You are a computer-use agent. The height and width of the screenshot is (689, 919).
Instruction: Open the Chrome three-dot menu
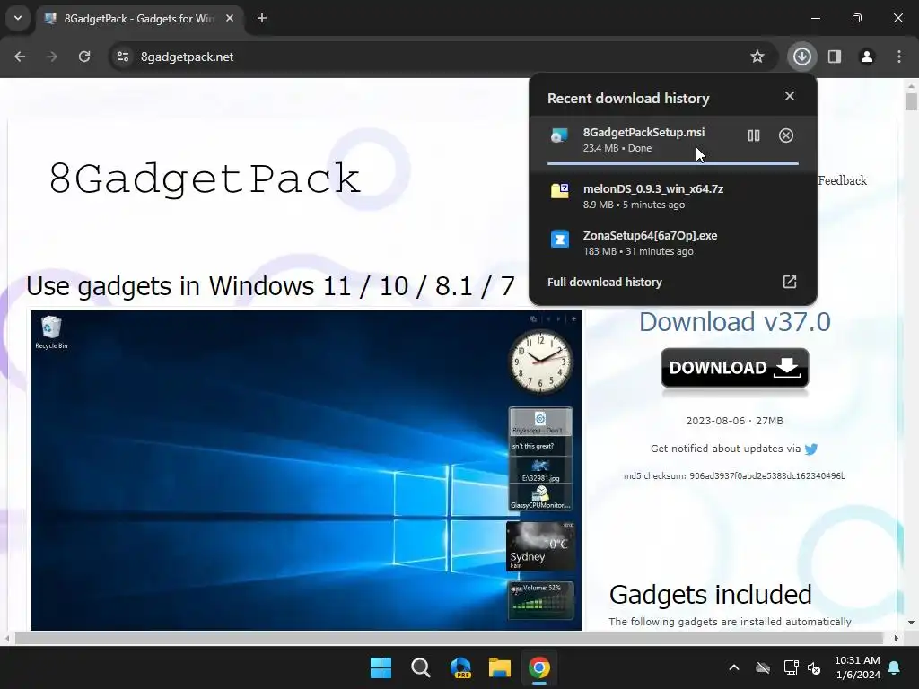pos(899,57)
